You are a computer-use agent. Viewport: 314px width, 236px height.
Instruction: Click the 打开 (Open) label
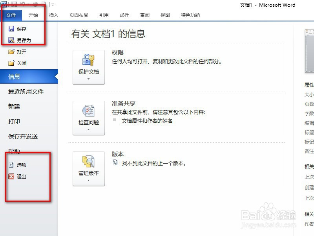(x=22, y=52)
